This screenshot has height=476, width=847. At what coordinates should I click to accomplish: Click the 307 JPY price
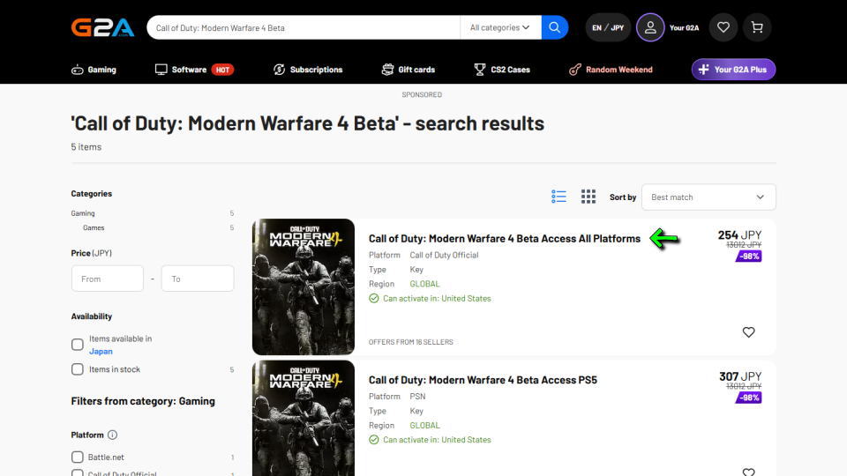[740, 376]
